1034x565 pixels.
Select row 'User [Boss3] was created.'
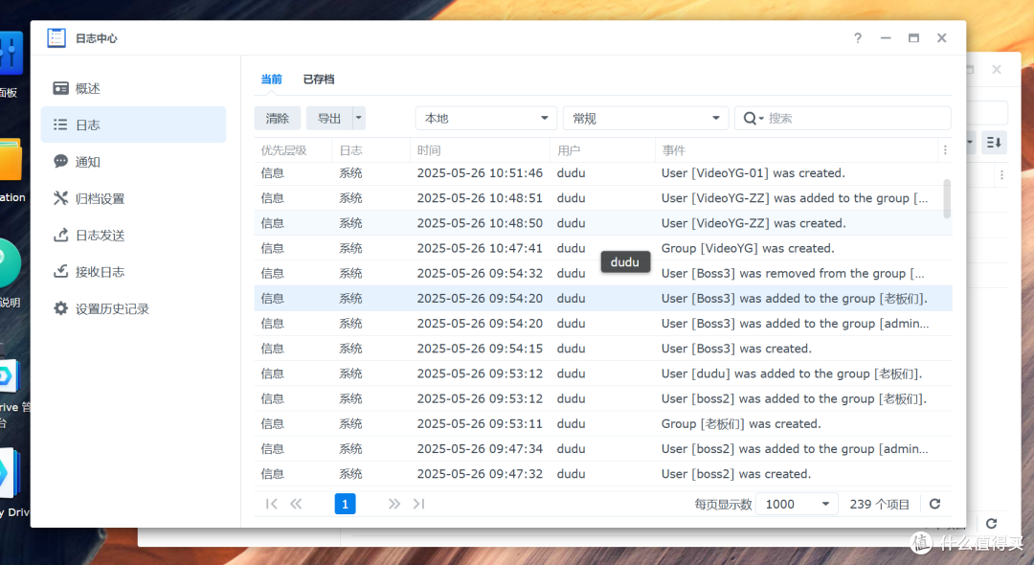pos(603,349)
